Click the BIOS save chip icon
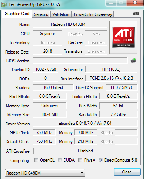 coord(133,61)
